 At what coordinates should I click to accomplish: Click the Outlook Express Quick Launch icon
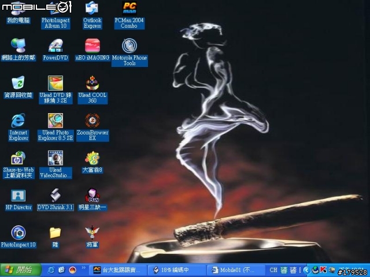62,270
